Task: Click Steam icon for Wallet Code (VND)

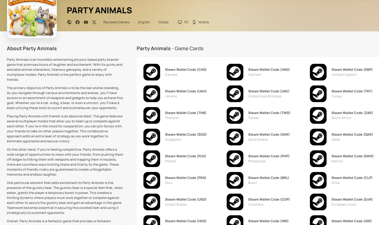Action: click(x=235, y=72)
